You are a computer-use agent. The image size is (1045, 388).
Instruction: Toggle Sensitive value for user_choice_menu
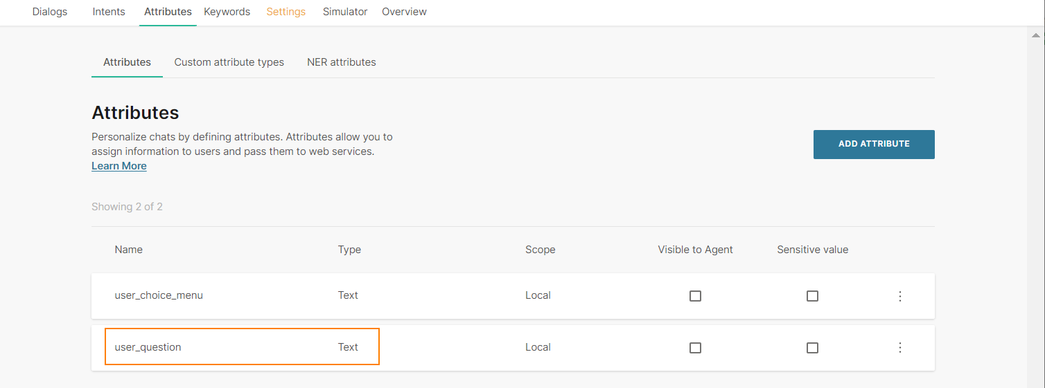(x=812, y=296)
